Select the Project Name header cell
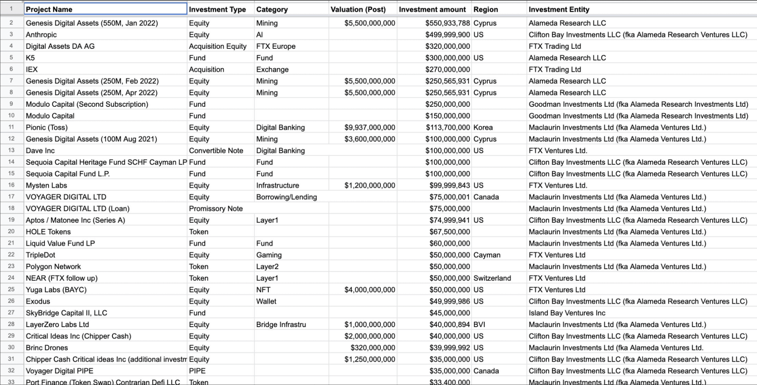Image resolution: width=757 pixels, height=385 pixels. pos(105,9)
